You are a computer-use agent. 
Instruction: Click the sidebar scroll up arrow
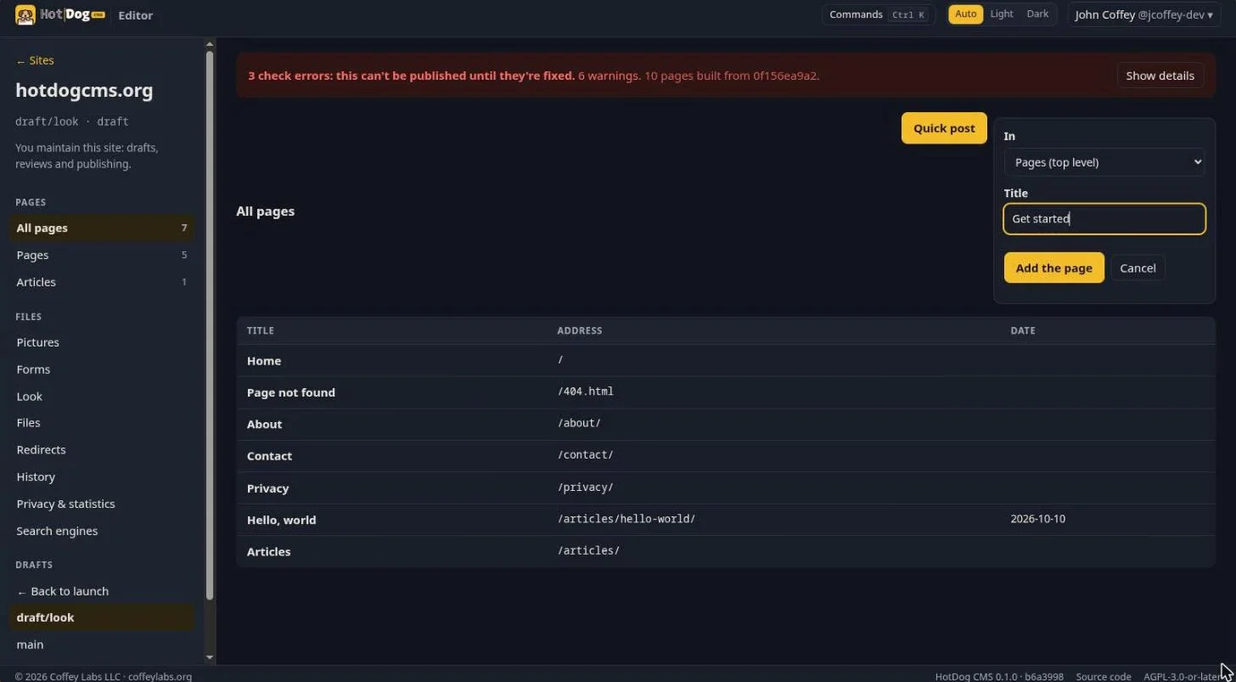click(x=210, y=44)
